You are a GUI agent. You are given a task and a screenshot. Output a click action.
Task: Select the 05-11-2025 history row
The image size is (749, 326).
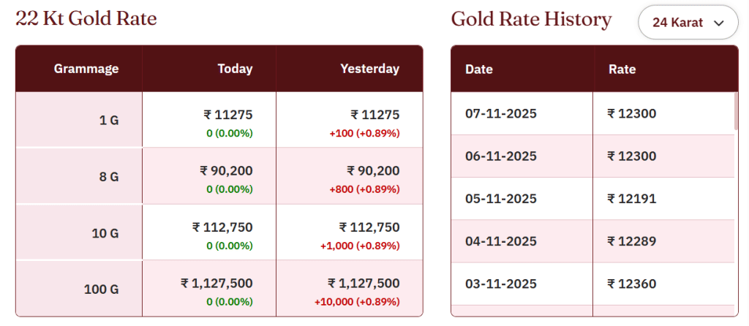tap(501, 199)
